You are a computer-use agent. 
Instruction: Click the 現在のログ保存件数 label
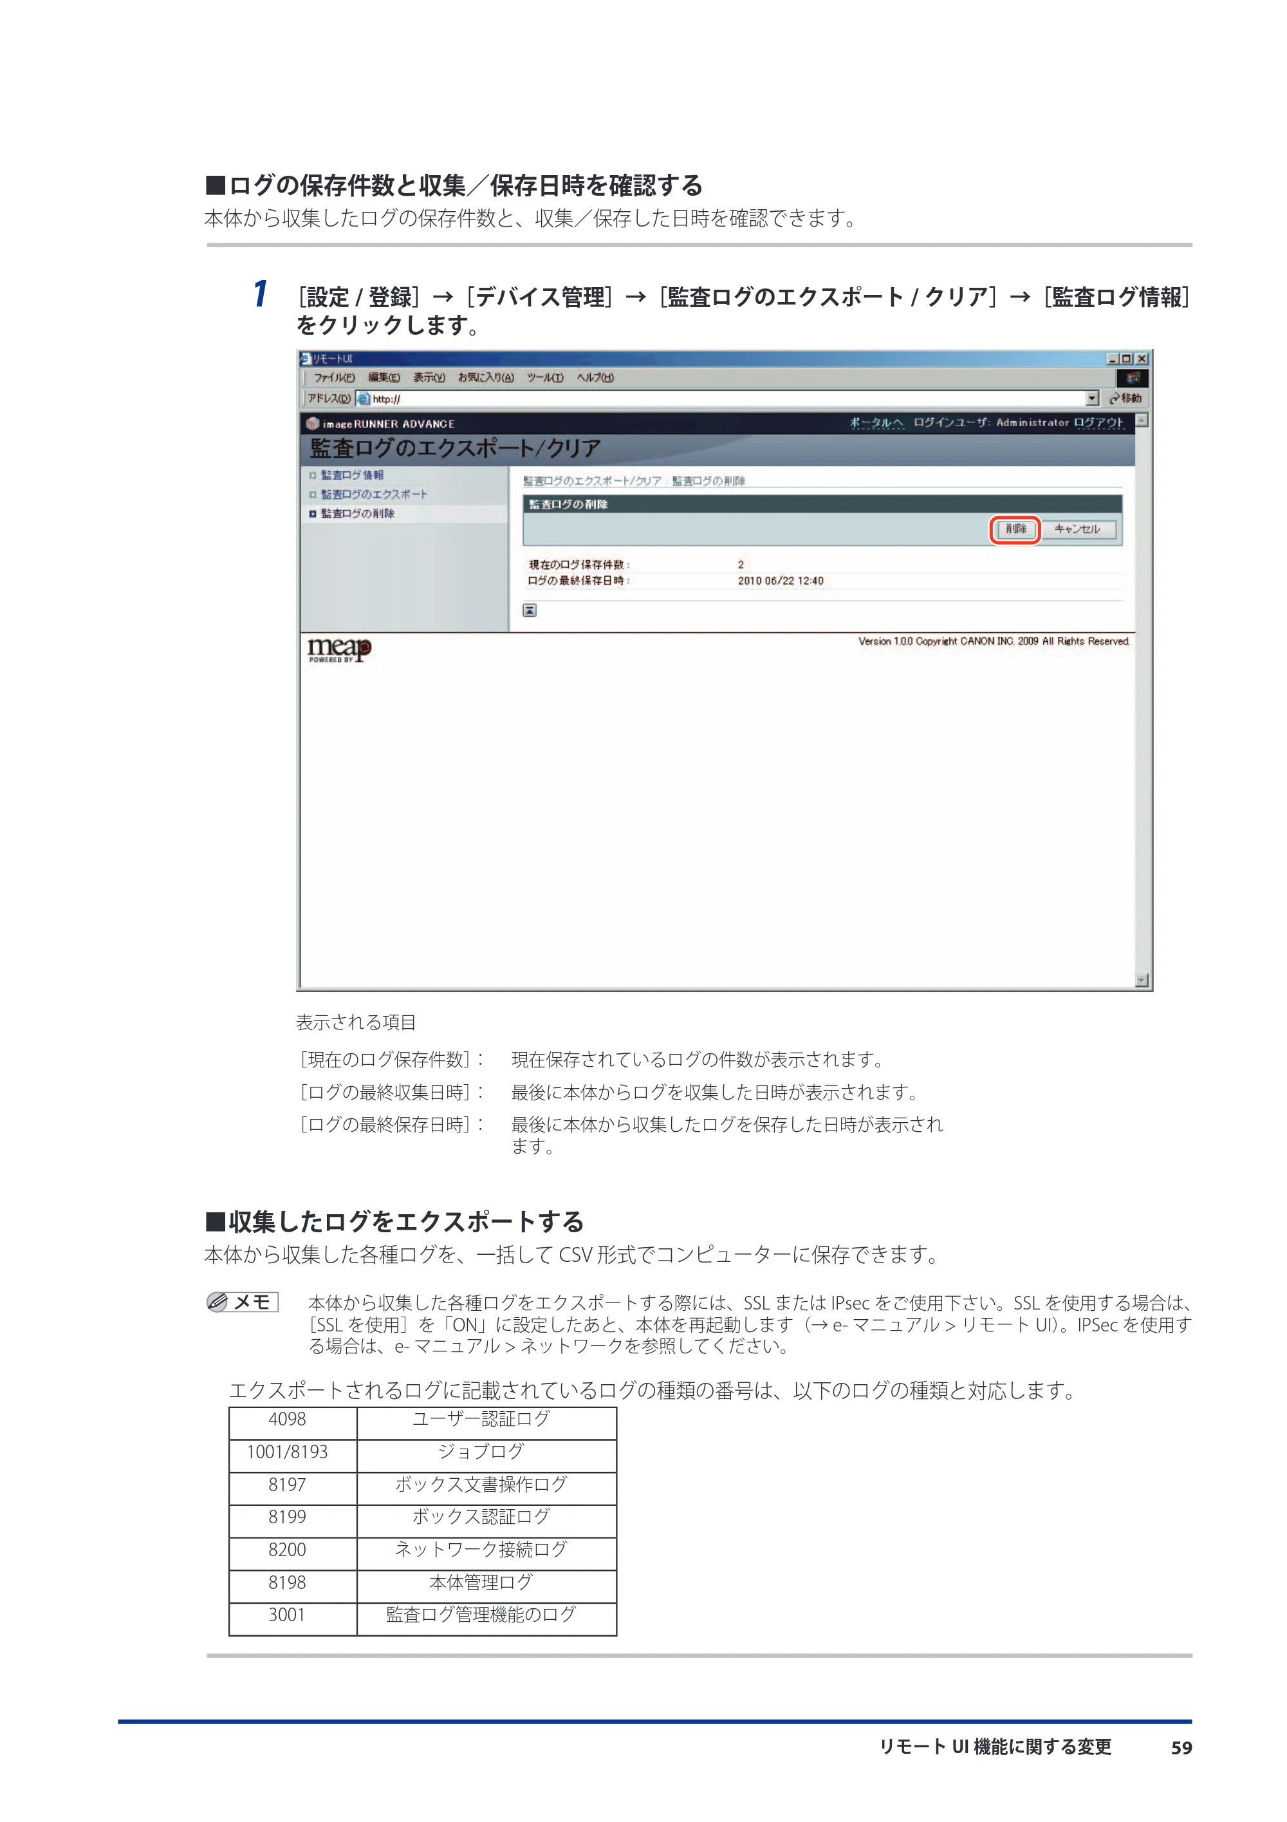coord(579,565)
